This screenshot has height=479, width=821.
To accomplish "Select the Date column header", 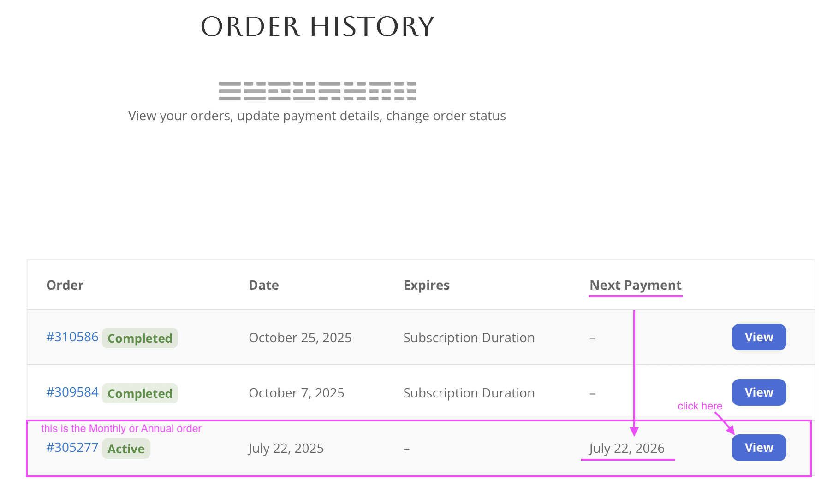I will 264,286.
